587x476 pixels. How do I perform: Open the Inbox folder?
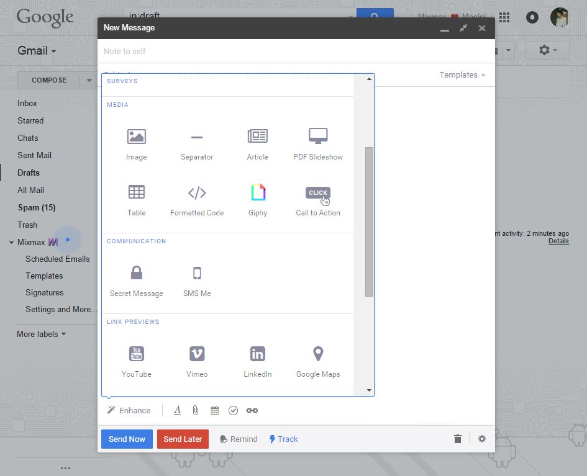tap(27, 103)
